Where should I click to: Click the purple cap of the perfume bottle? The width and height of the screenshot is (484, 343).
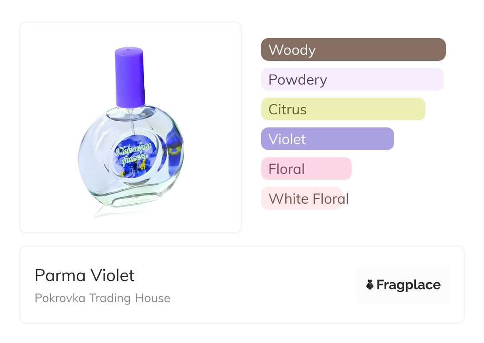click(129, 77)
